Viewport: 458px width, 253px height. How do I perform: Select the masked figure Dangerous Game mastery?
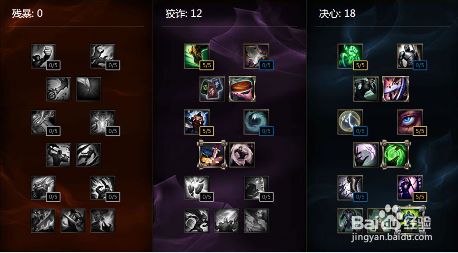pyautogui.click(x=242, y=155)
